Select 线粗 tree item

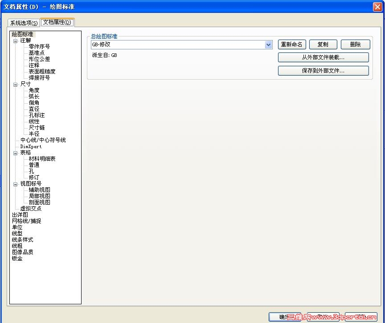pos(17,246)
